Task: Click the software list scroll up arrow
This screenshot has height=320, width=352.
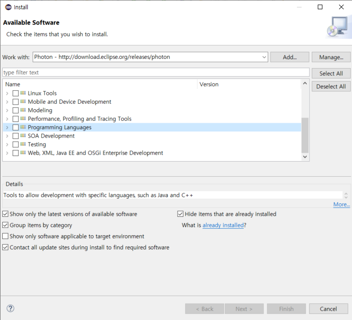Action: (x=305, y=83)
